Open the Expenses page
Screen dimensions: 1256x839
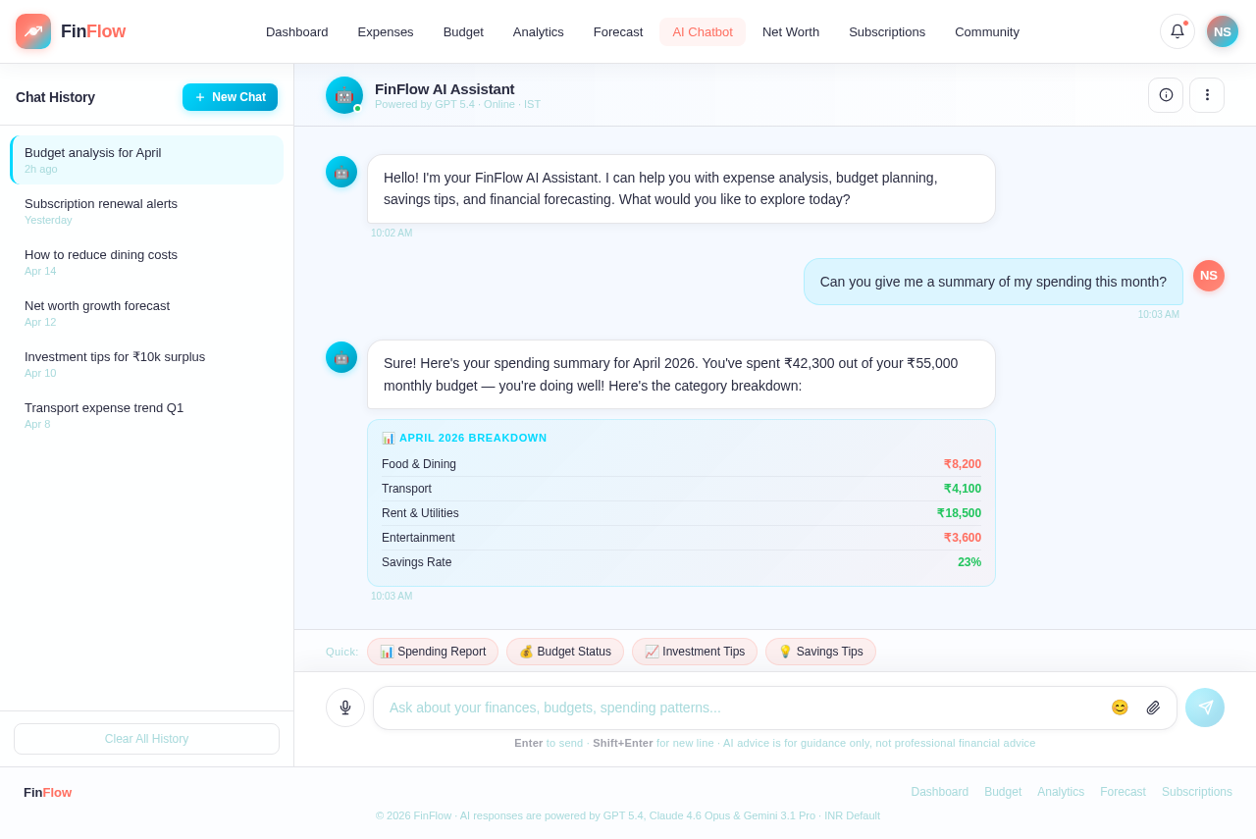click(x=386, y=31)
